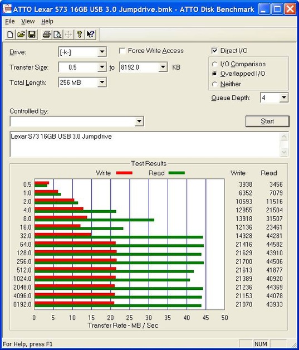Expand Transfer Size maximum 8192.0 dropdown
299x350 pixels.
[x=163, y=67]
